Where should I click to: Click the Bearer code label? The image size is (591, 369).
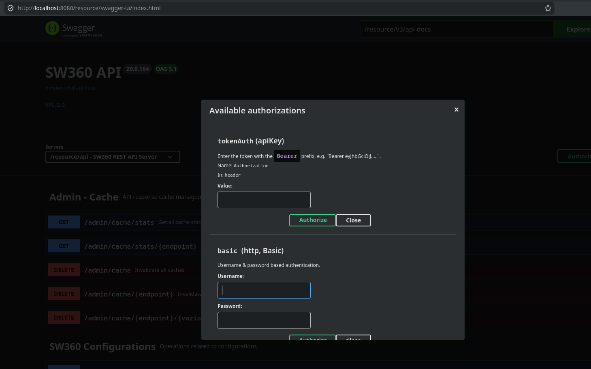tap(287, 156)
